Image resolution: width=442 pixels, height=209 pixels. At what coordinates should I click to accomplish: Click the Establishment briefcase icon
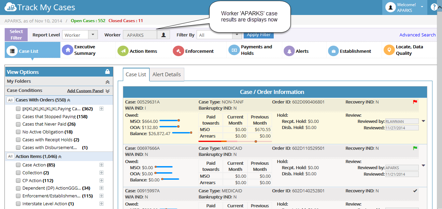coord(333,51)
